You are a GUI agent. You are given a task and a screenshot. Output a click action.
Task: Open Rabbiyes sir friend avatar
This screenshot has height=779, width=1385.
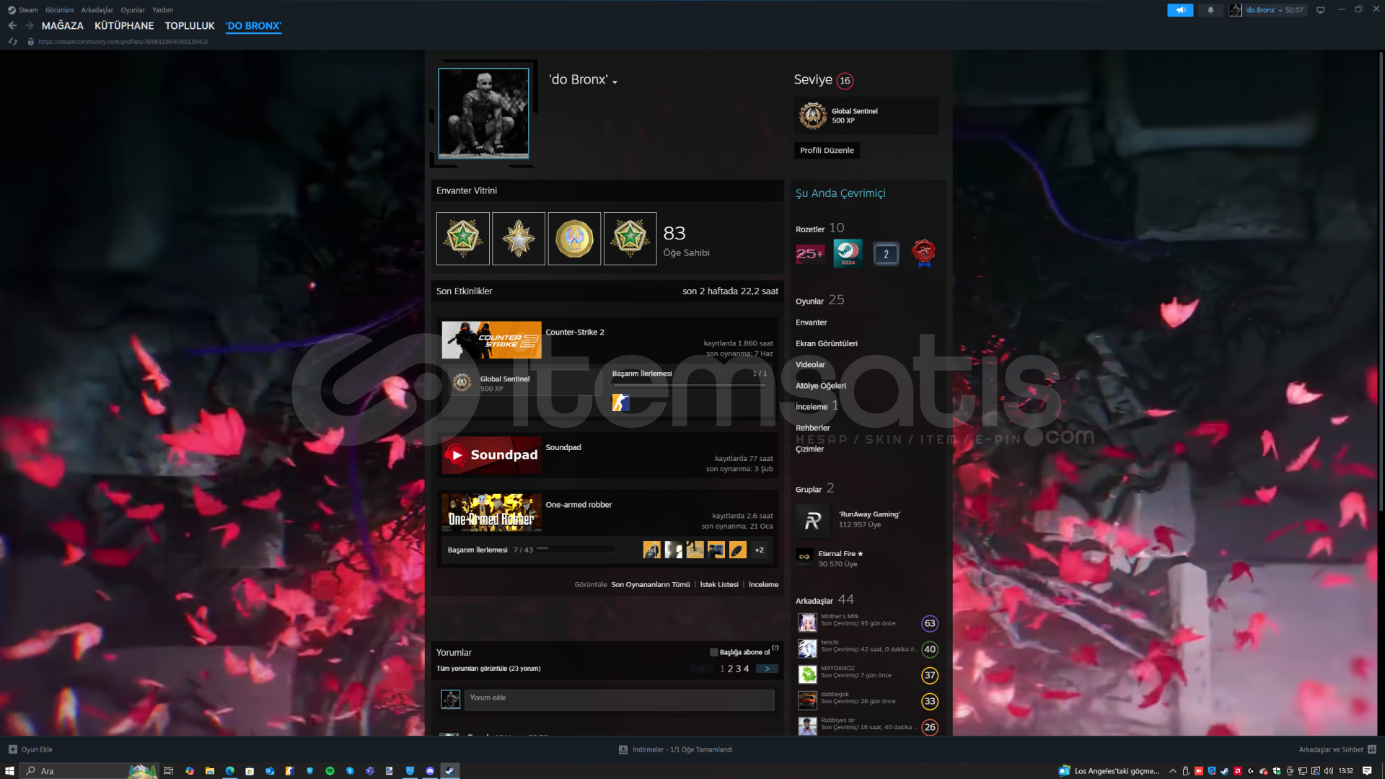point(807,726)
